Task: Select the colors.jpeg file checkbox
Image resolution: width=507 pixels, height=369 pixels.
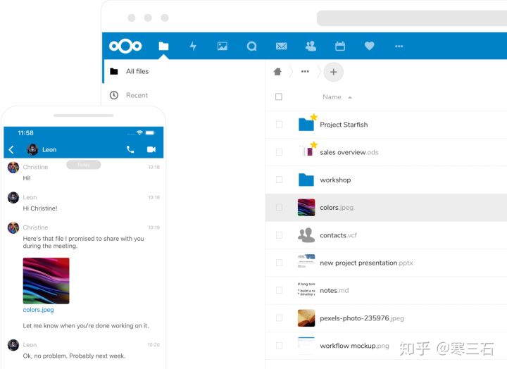Action: pos(279,208)
